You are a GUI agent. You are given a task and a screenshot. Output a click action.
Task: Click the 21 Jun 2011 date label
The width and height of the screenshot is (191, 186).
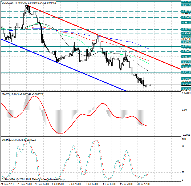click(x=7, y=184)
